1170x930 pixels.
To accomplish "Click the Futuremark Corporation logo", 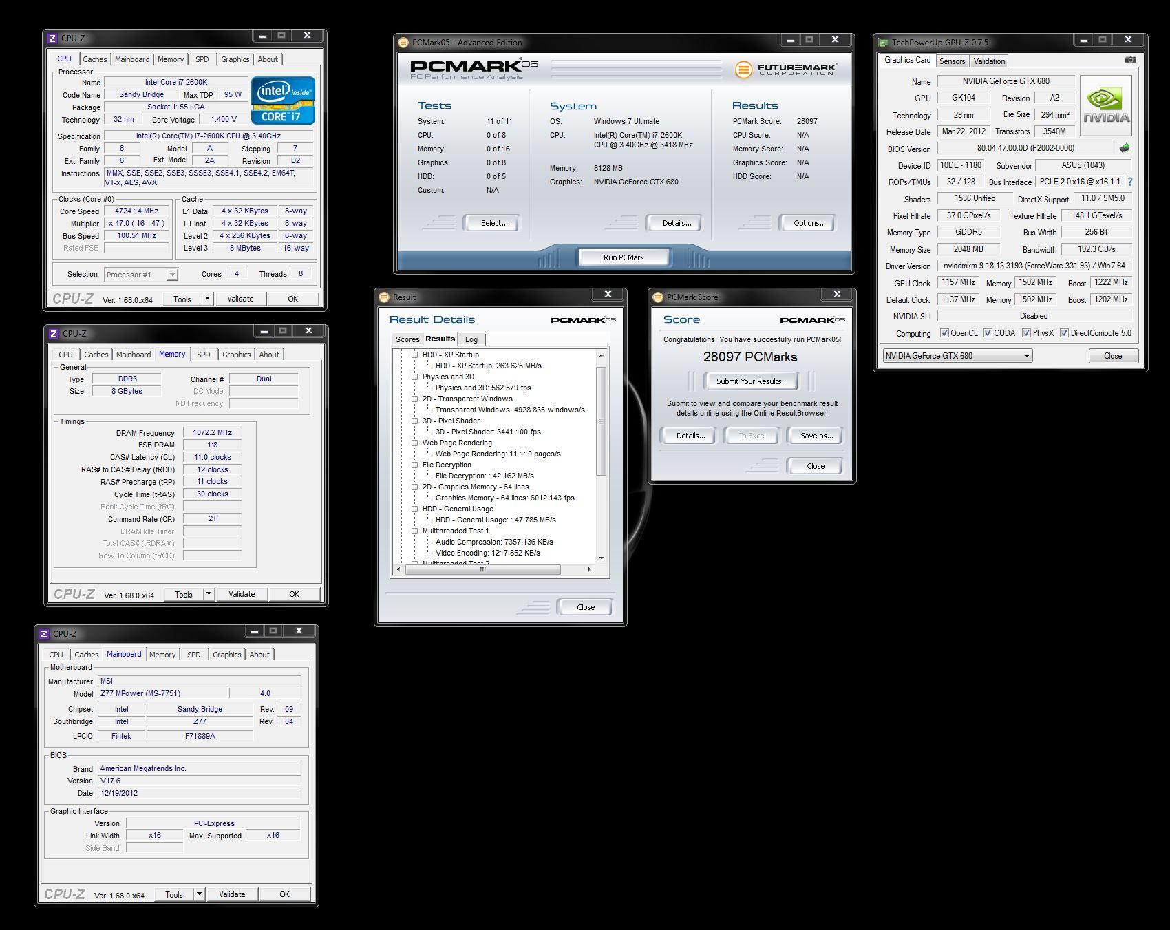I will click(x=786, y=69).
